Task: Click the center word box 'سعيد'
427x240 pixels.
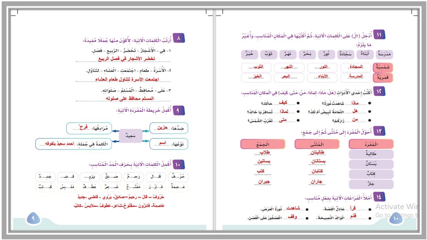Action: click(131, 136)
